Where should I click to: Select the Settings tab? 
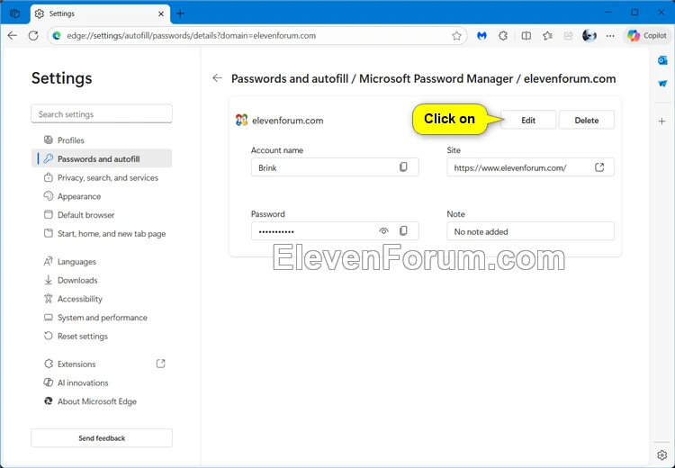point(100,13)
